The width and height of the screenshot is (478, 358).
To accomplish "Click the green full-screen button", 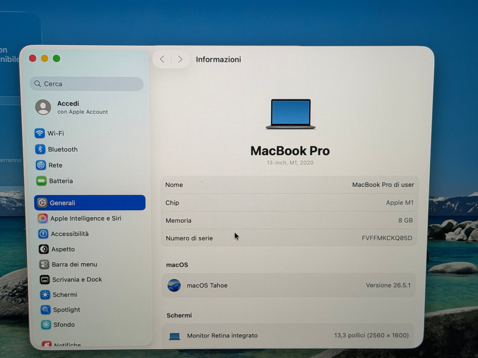I will pyautogui.click(x=57, y=58).
